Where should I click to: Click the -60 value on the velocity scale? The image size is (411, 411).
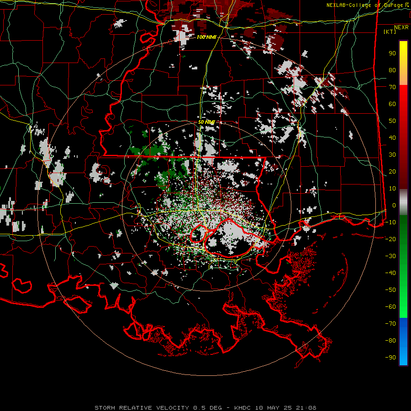[390, 307]
